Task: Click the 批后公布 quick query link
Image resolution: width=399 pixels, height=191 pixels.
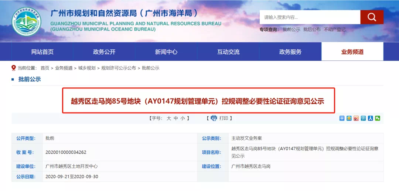Action: 312,29
